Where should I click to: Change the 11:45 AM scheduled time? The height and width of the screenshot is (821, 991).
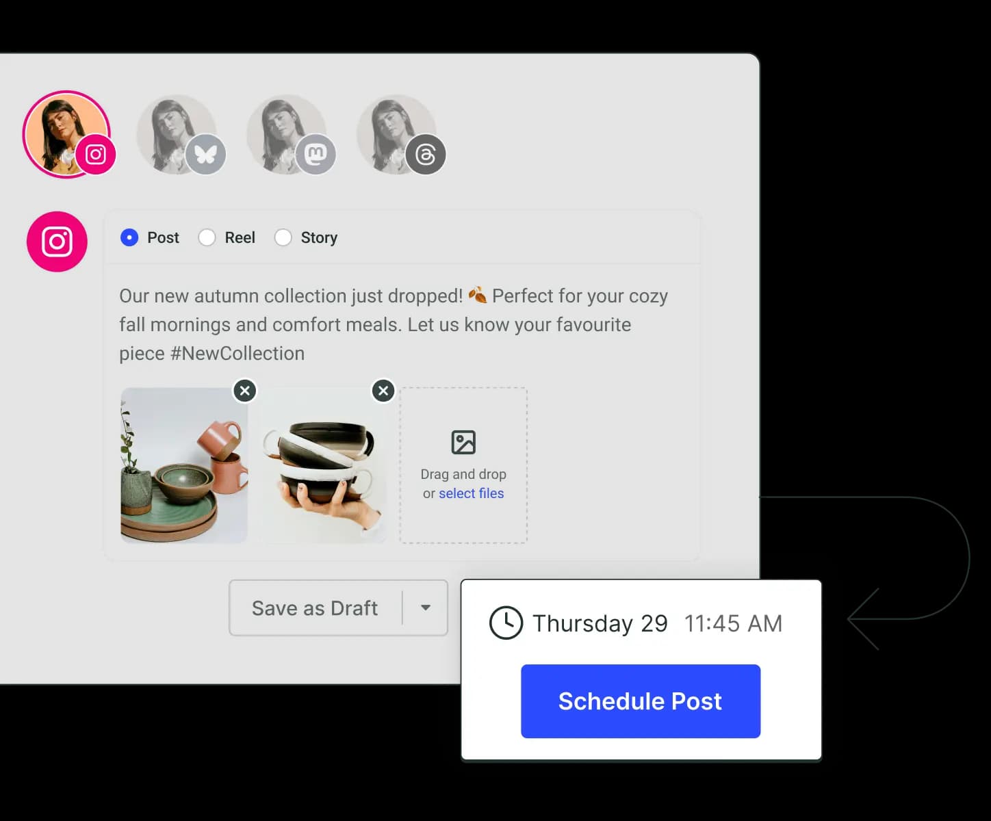point(732,623)
